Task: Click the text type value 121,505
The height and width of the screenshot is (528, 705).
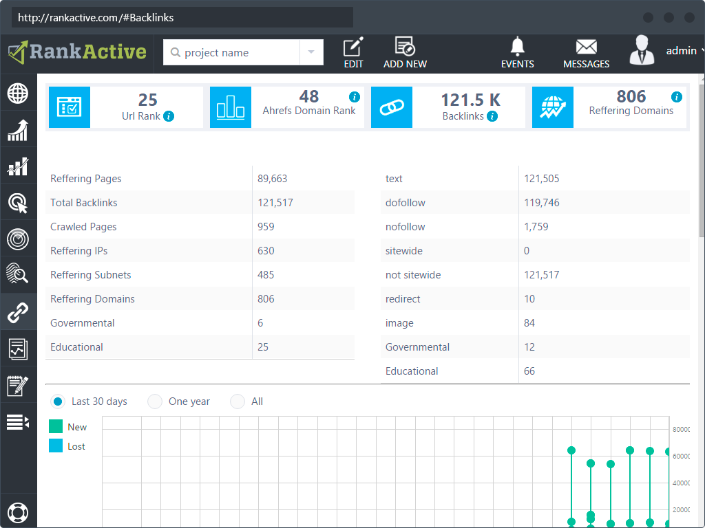Action: 542,179
